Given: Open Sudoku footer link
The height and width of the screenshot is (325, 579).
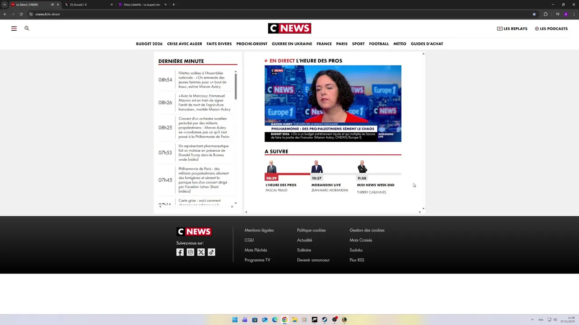Looking at the screenshot, I should 356,250.
